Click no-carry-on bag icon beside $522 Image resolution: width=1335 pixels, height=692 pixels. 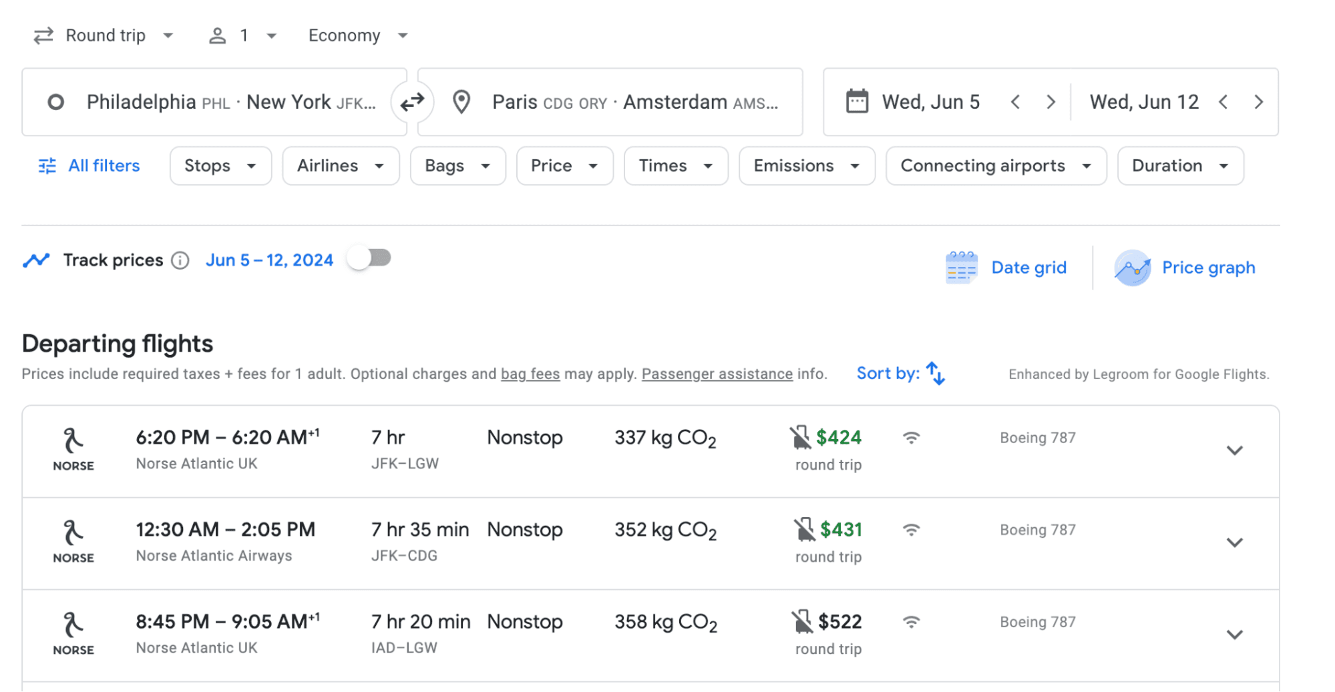point(803,622)
